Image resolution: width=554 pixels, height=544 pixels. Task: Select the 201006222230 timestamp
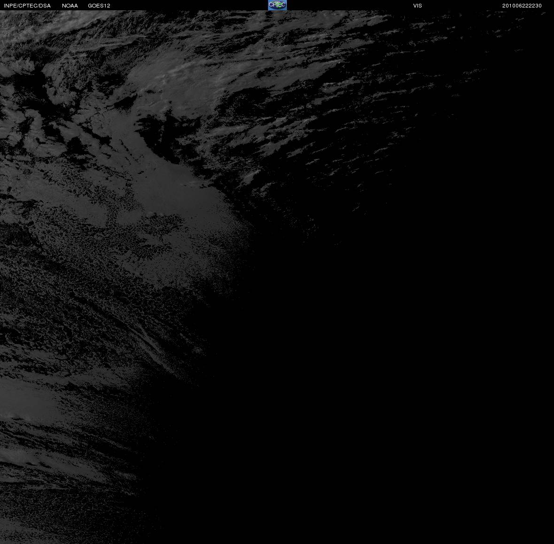(x=522, y=6)
